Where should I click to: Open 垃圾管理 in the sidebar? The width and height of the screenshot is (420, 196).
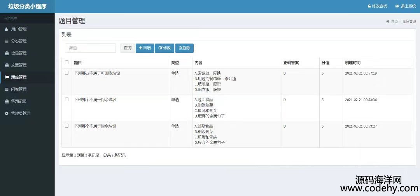click(x=27, y=53)
